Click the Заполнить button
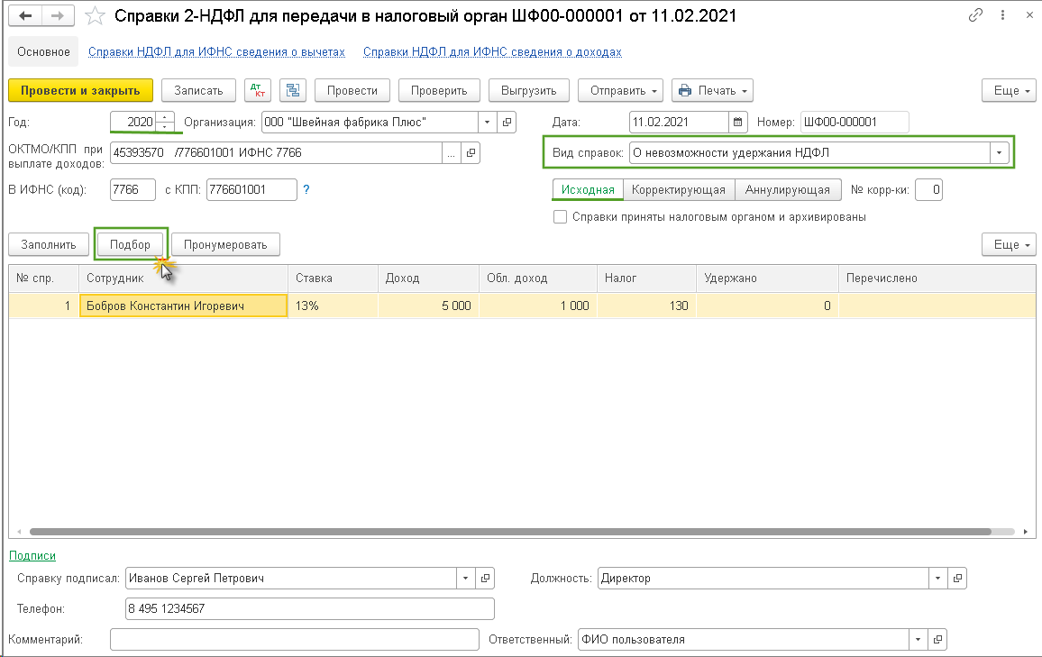This screenshot has height=657, width=1042. (x=49, y=244)
